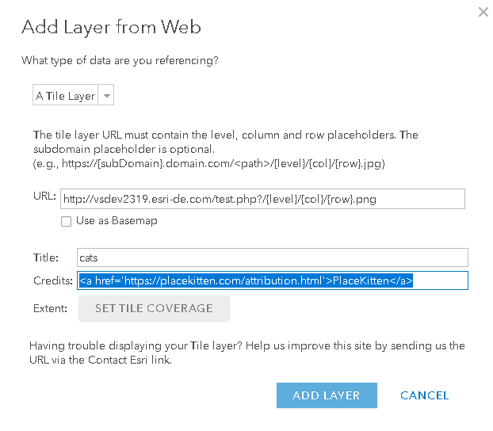Open the A Tile Layer type dropdown
This screenshot has width=493, height=431.
[66, 96]
